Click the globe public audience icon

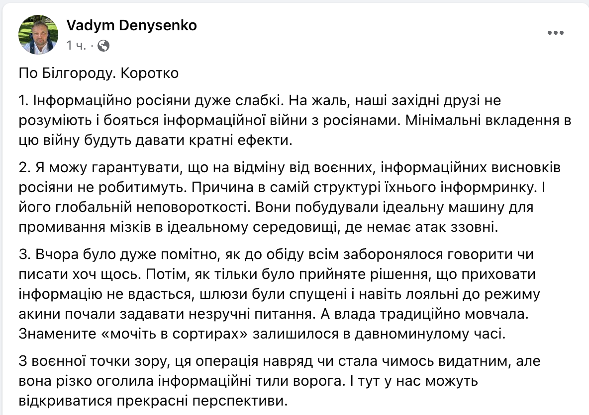[103, 46]
